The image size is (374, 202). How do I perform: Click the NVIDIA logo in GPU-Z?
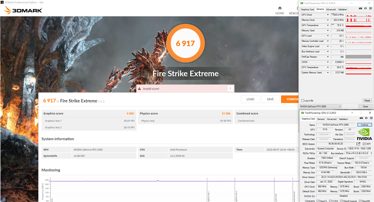(x=364, y=134)
